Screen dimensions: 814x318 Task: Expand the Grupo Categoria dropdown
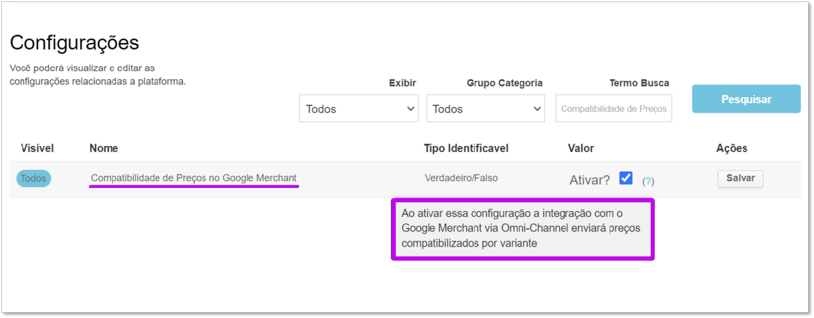pyautogui.click(x=486, y=109)
